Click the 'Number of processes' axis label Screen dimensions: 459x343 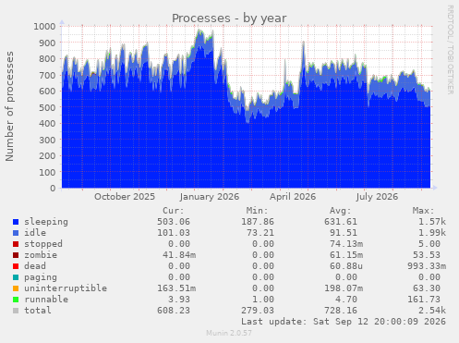click(9, 106)
